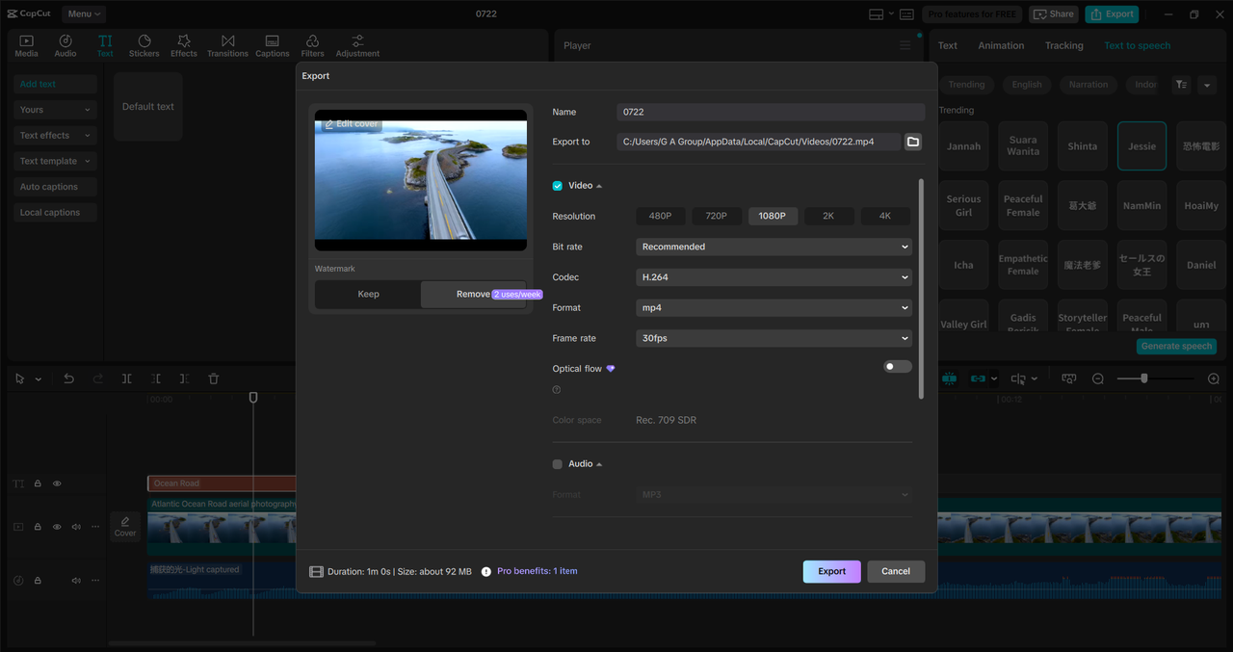The height and width of the screenshot is (652, 1233).
Task: Choose Keep watermark option
Action: coord(368,294)
